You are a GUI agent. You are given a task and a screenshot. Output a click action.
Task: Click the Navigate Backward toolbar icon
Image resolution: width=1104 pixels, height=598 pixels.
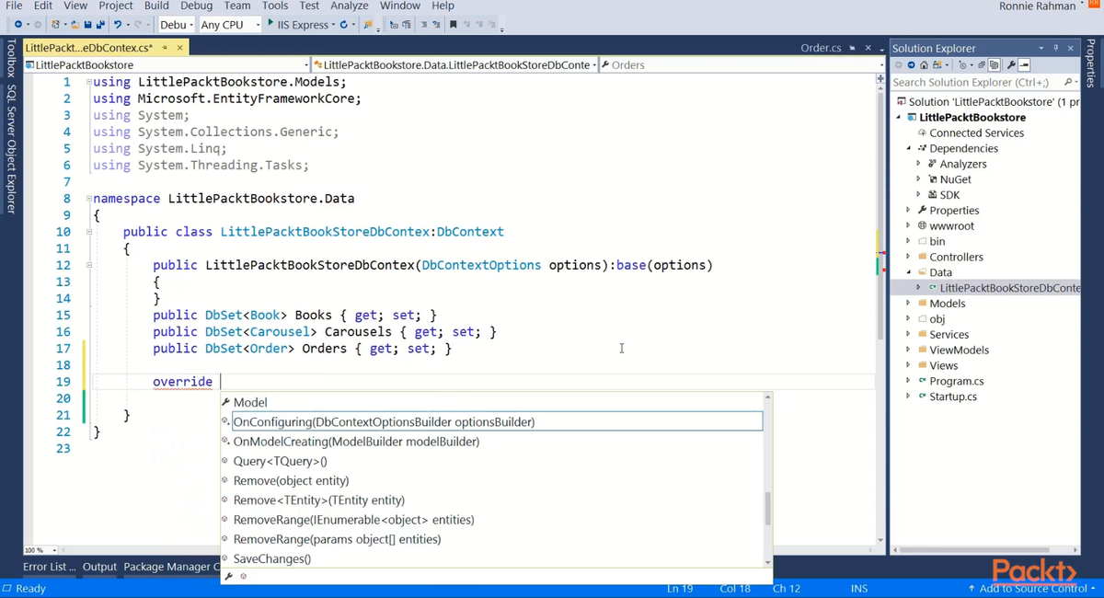[18, 25]
